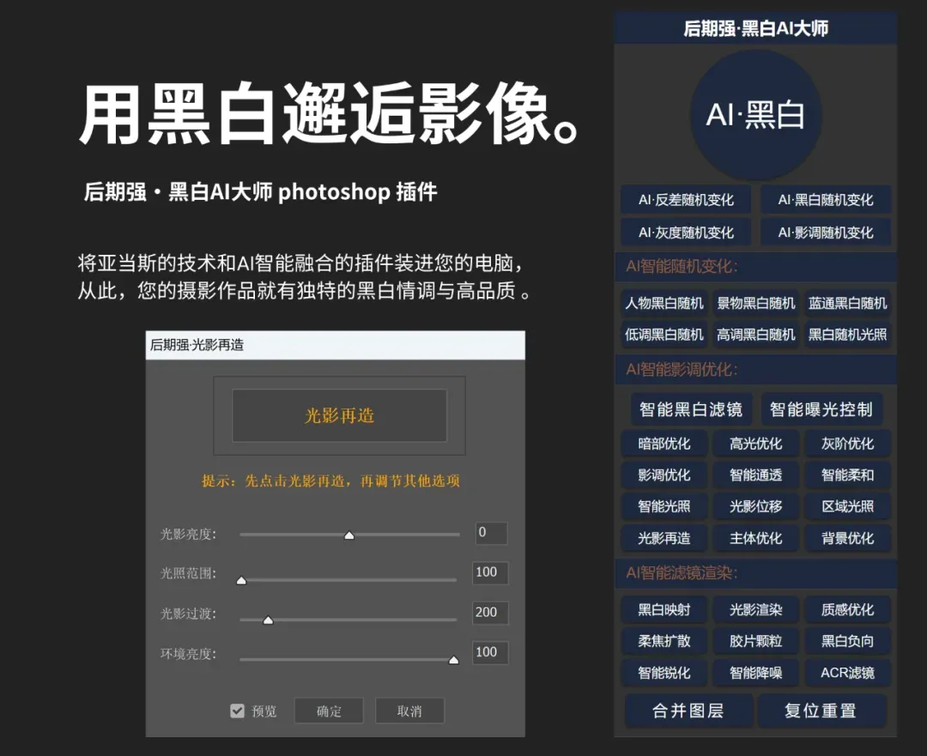Apply 质感优化 filter

point(847,609)
